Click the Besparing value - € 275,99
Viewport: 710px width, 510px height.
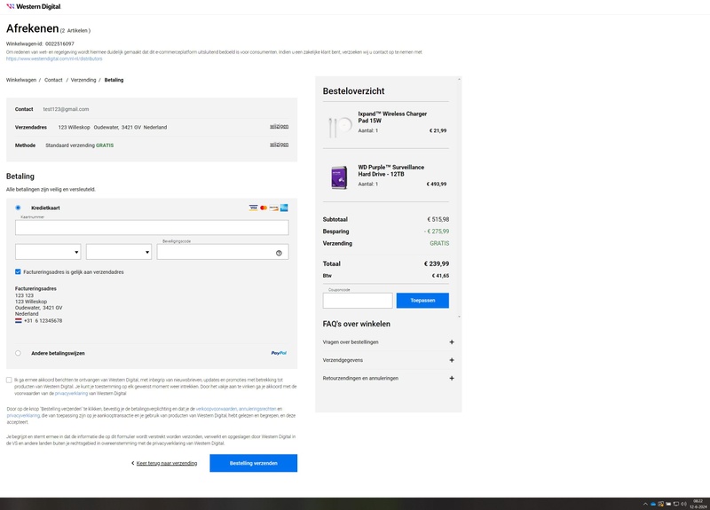[x=437, y=231]
